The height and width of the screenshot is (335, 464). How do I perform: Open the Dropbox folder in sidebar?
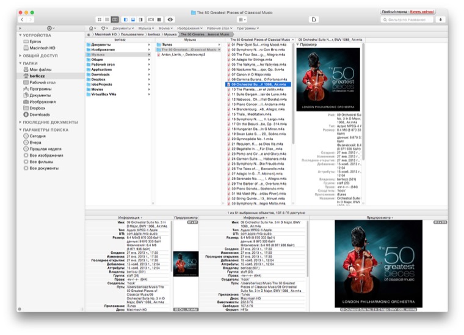point(39,108)
